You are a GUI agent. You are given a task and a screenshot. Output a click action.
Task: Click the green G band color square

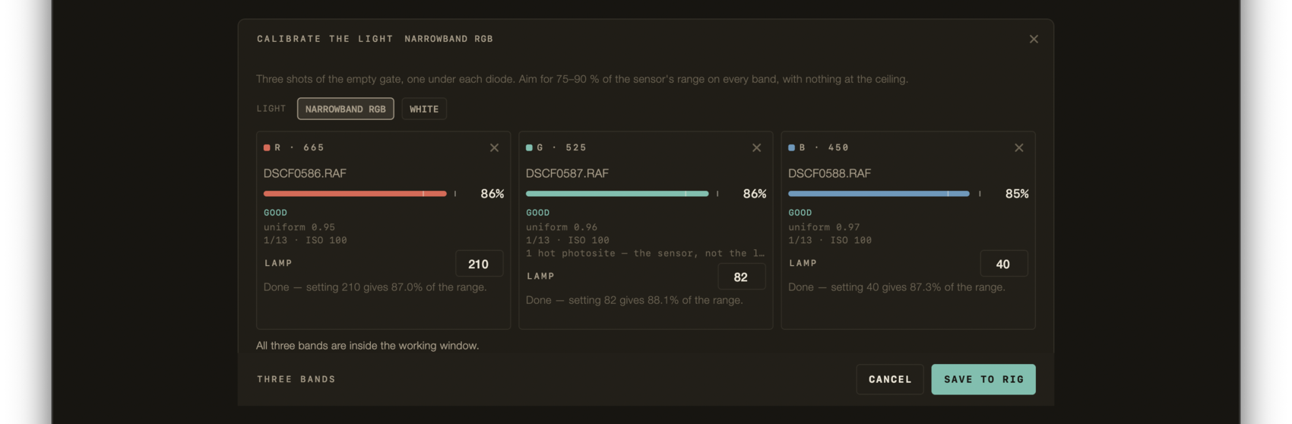pyautogui.click(x=529, y=147)
